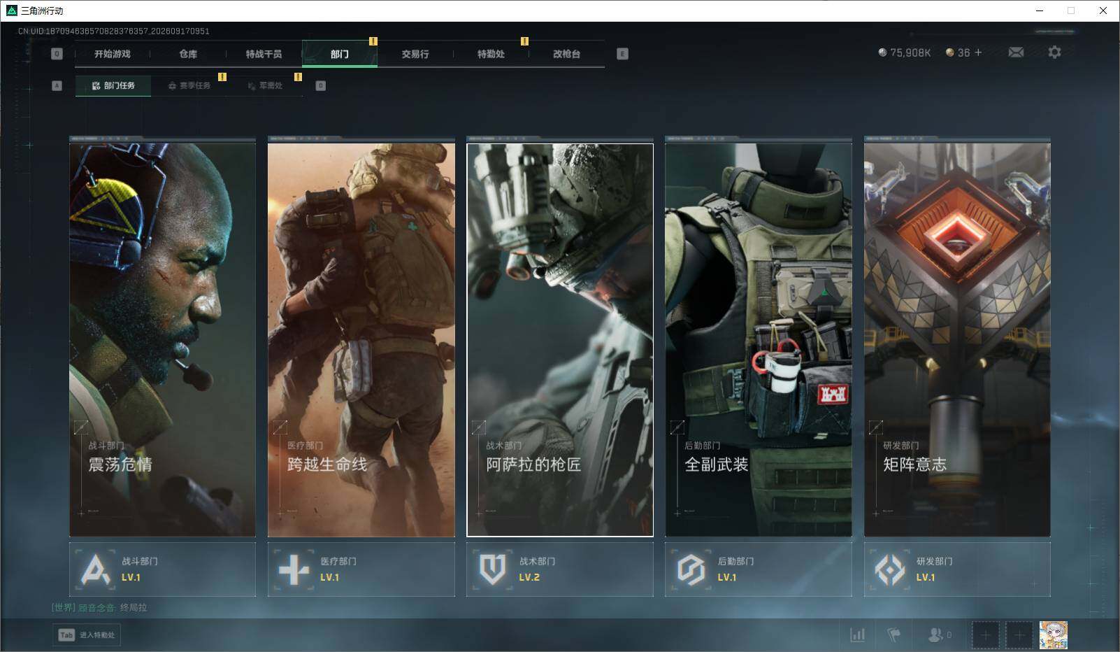Open the 跨越生命线 mission card
This screenshot has width=1120, height=652.
361,340
